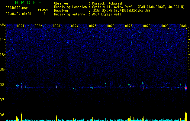This screenshot has height=121, width=190.
Task: Click the 1.1 kHz axis label
Action: [x=3, y=39]
